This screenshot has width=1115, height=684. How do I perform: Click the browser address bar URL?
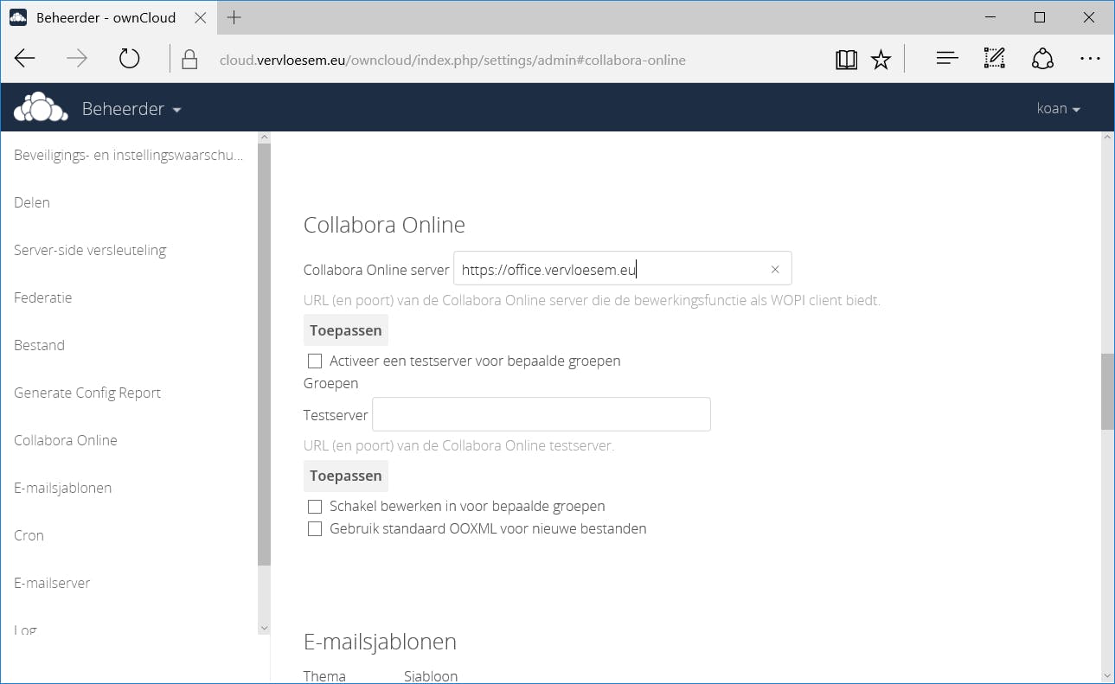tap(452, 60)
